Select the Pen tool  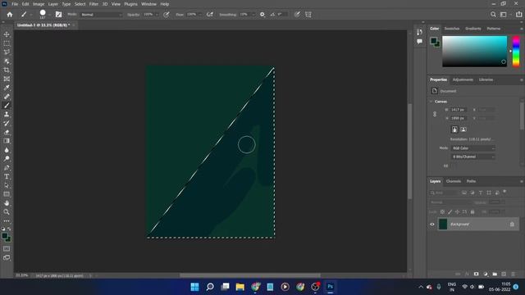(x=7, y=167)
